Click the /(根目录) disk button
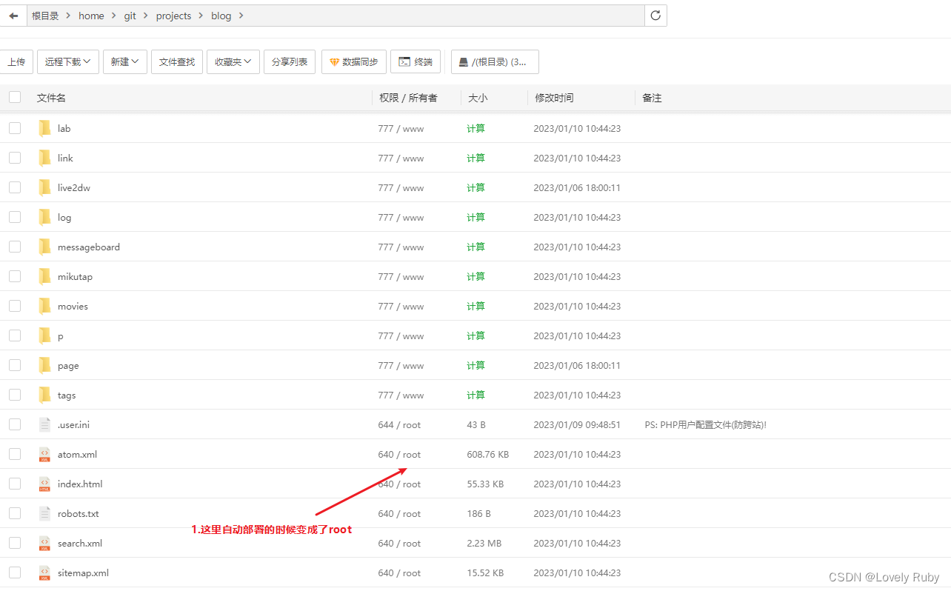Viewport: 951px width, 591px height. pyautogui.click(x=495, y=62)
